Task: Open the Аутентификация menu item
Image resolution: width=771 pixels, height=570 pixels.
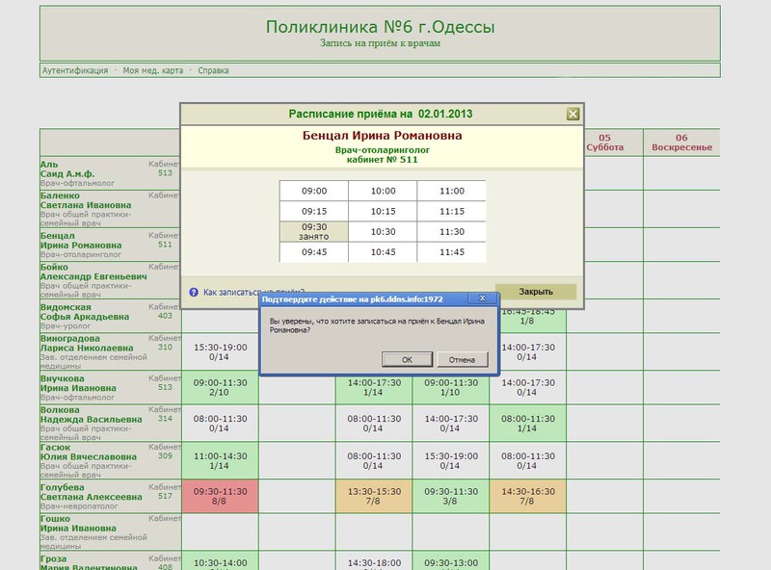Action: 75,70
